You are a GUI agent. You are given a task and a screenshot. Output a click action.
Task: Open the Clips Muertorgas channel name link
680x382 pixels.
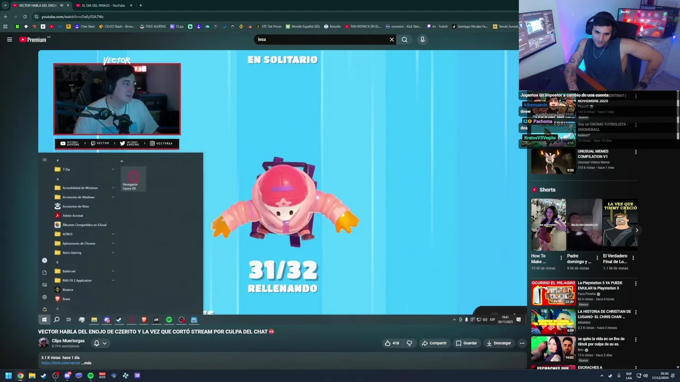pos(68,341)
